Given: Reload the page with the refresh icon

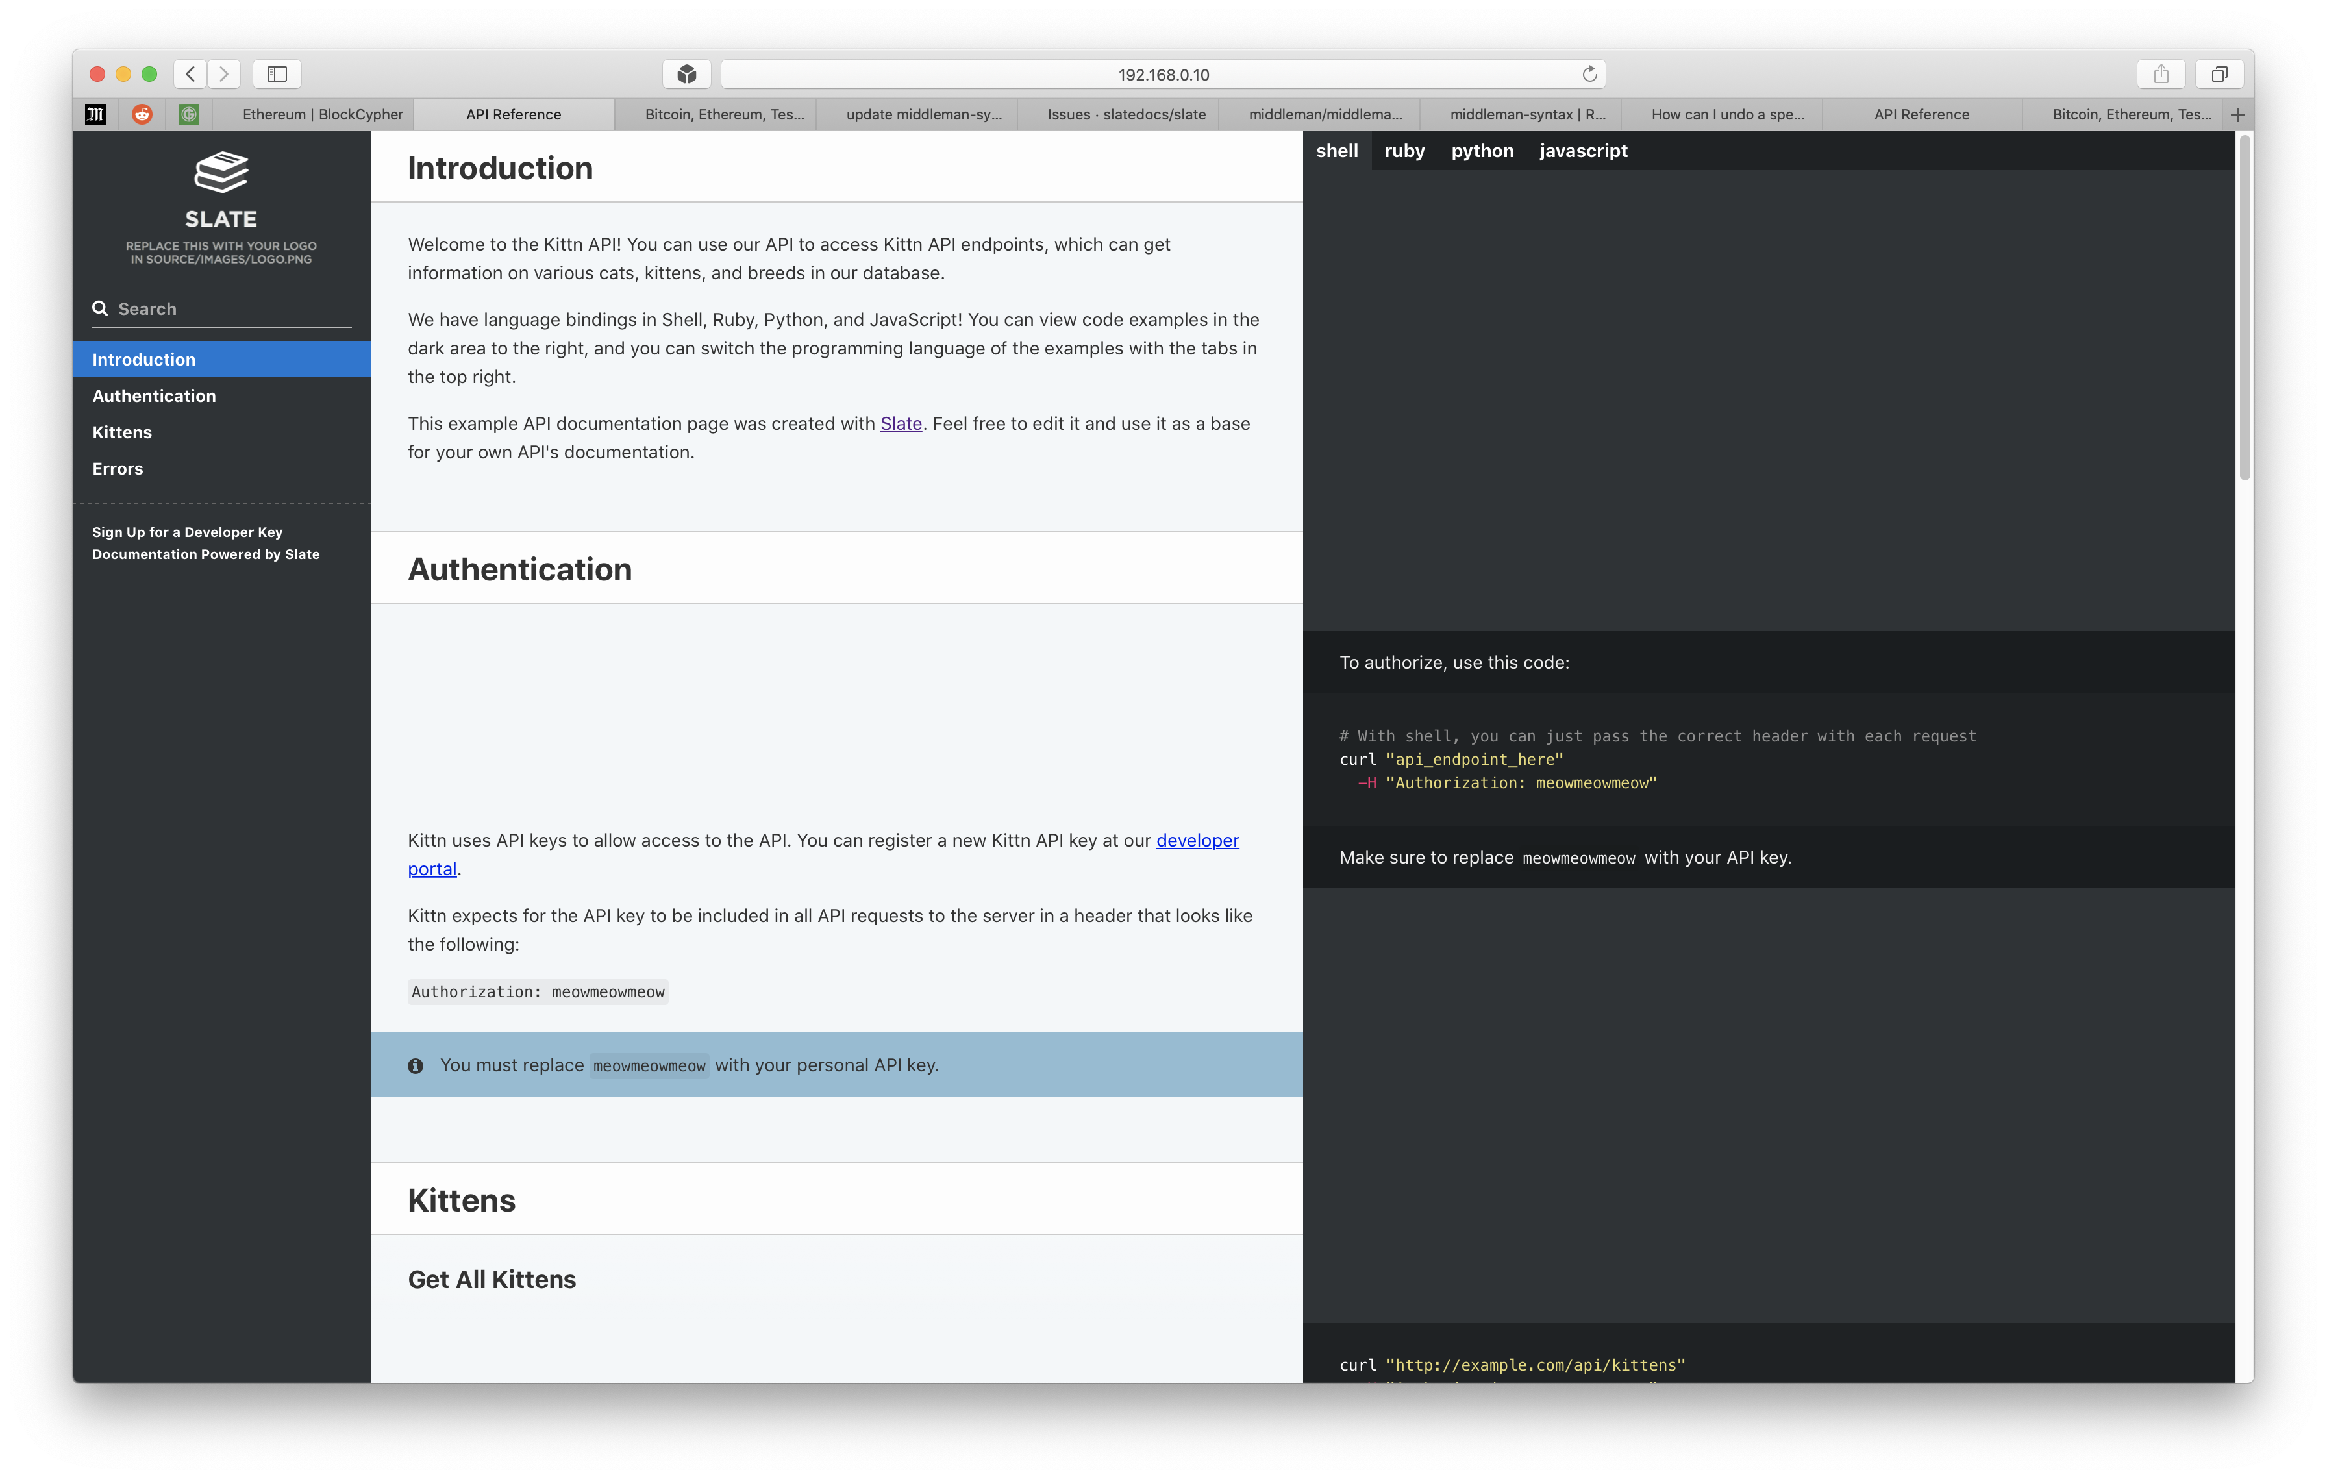Looking at the screenshot, I should click(1589, 75).
